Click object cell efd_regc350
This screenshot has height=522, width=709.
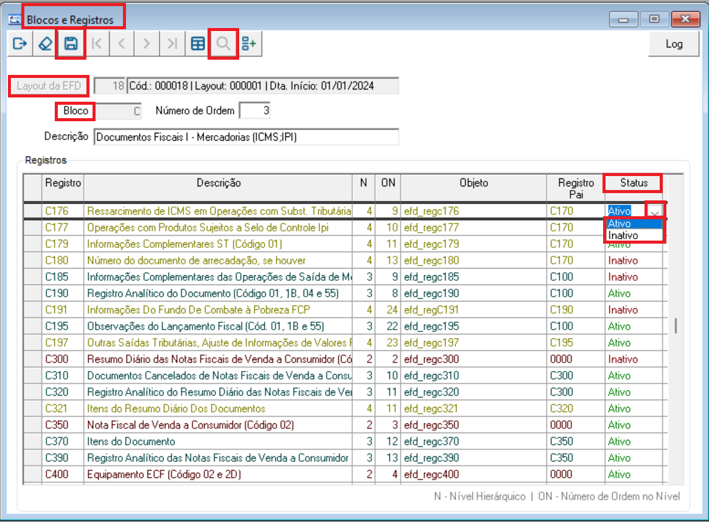[473, 425]
